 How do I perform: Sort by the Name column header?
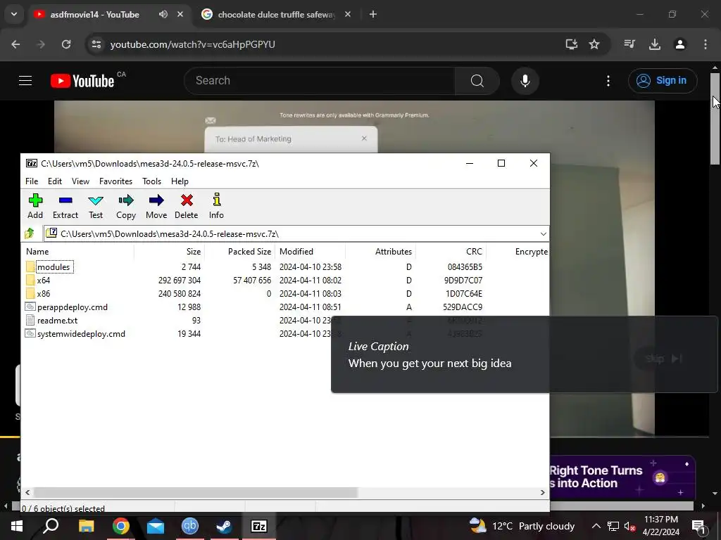coord(77,252)
